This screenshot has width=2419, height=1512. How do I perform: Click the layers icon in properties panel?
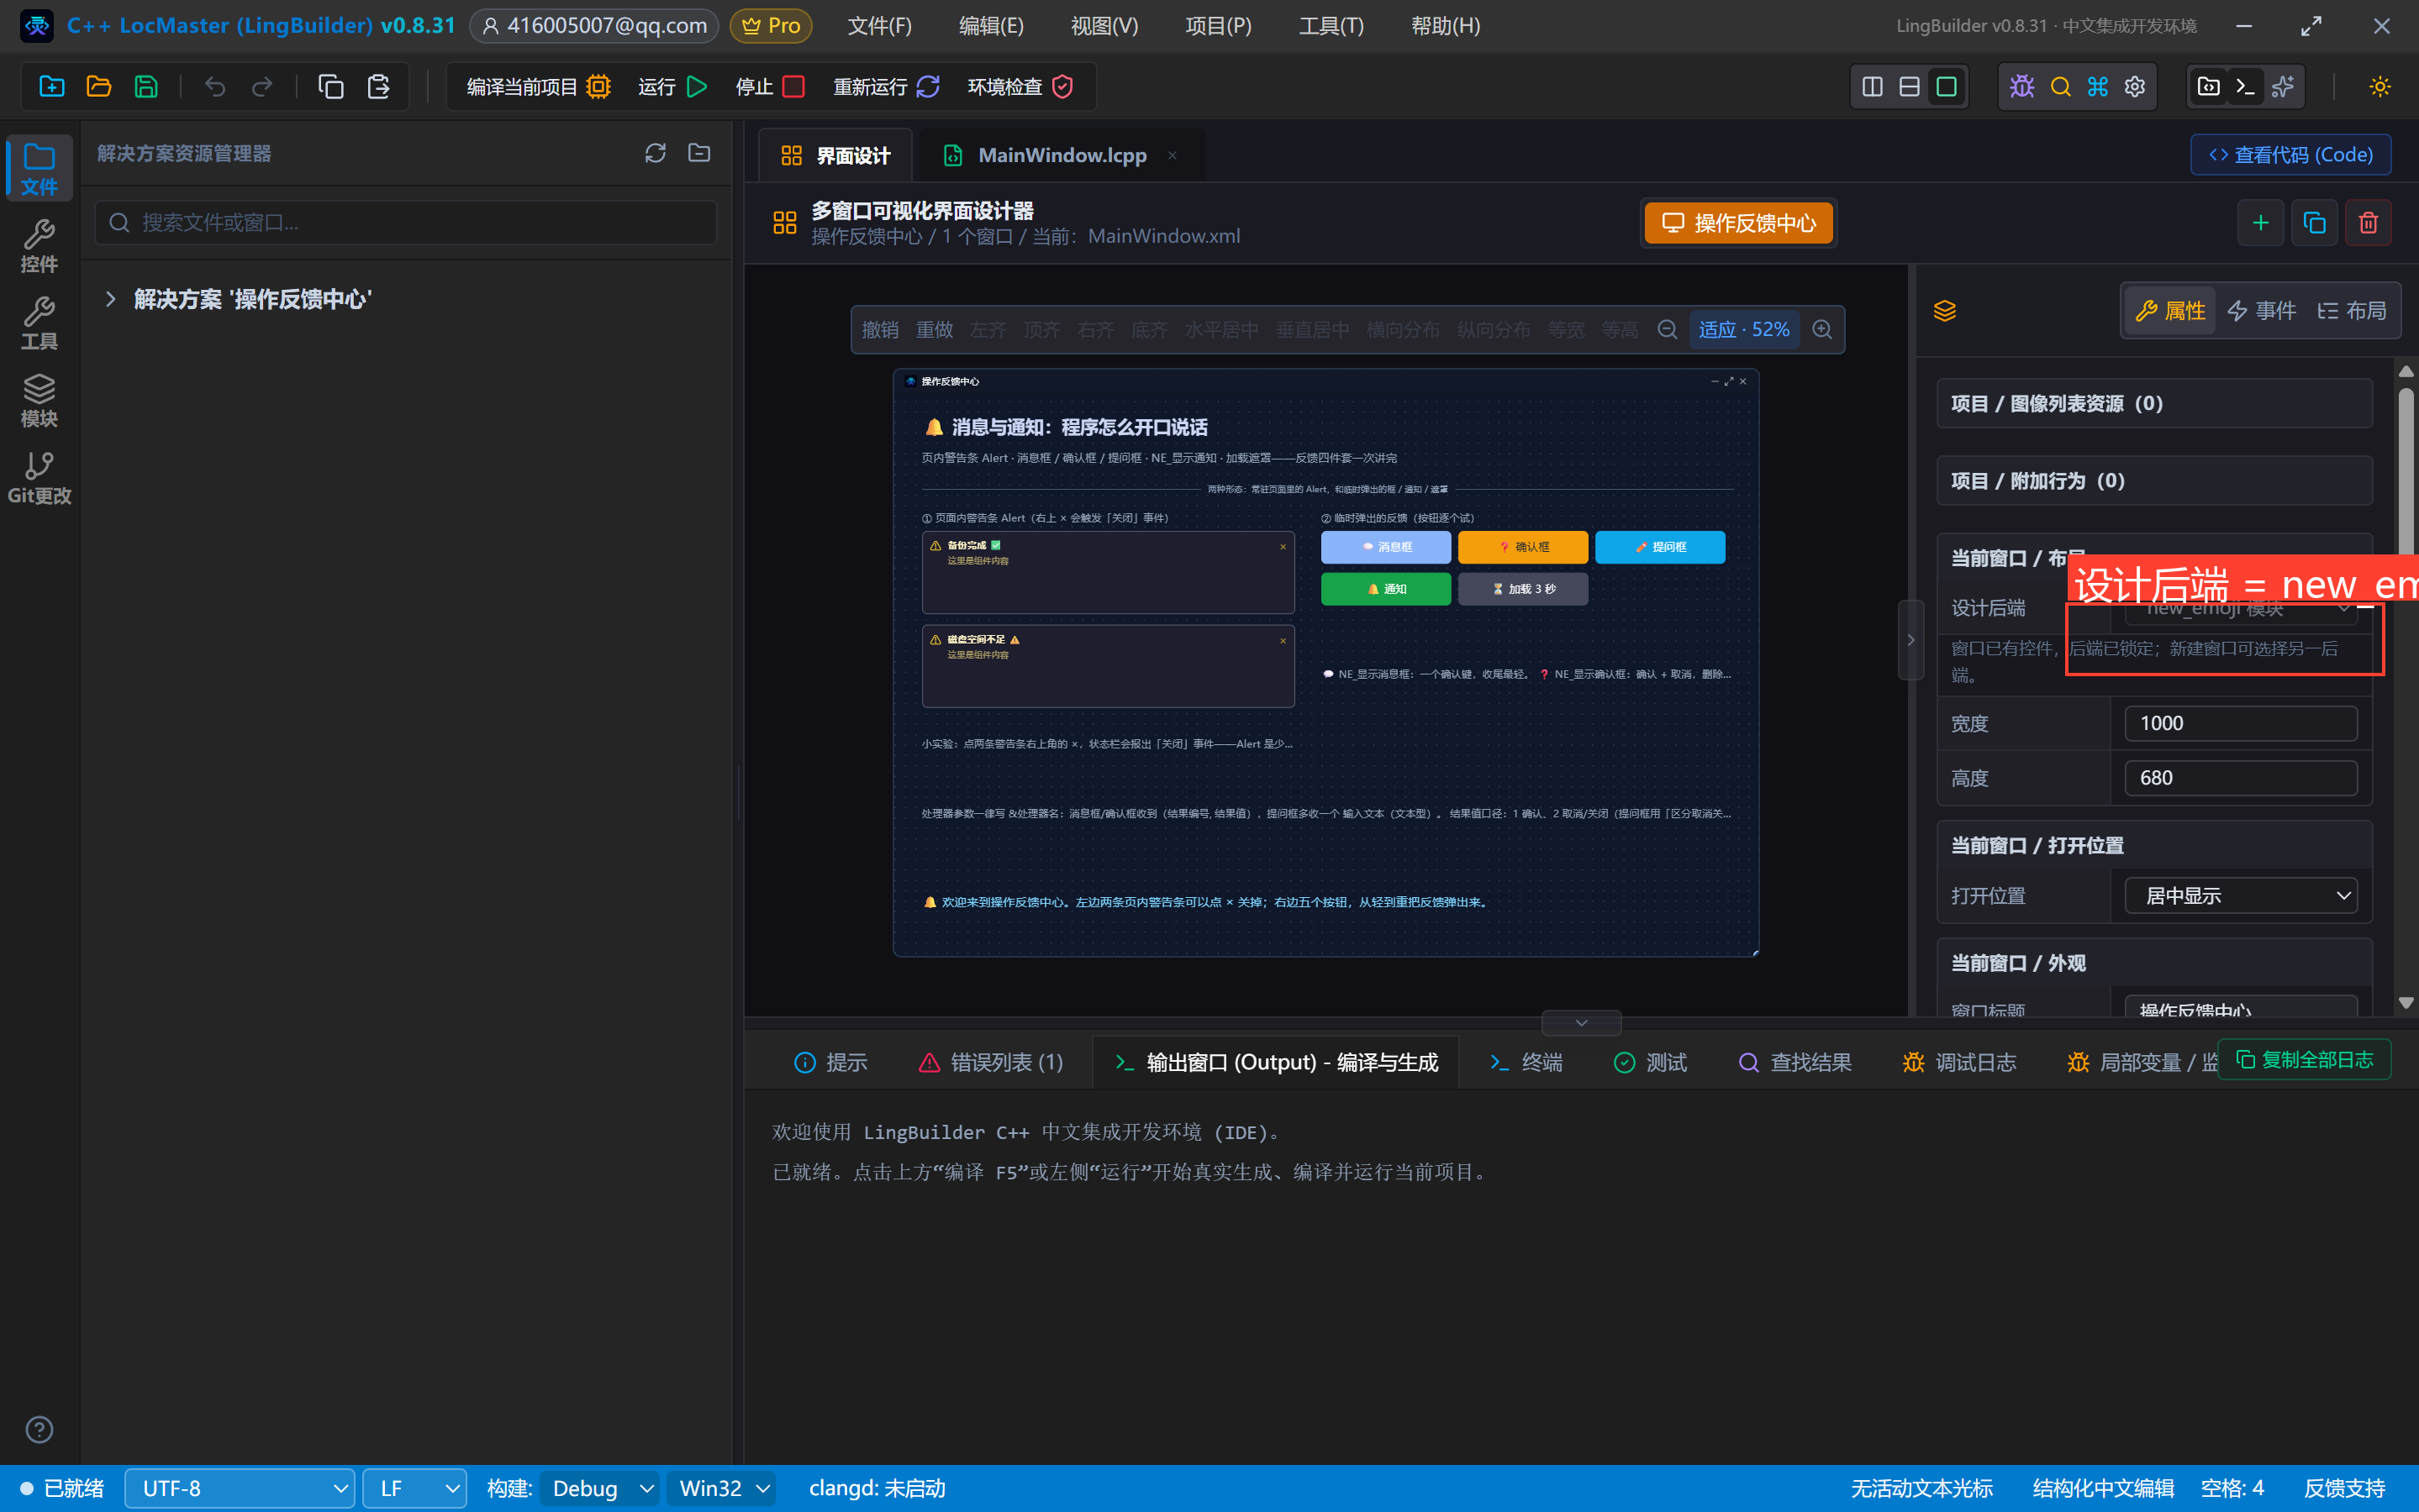pyautogui.click(x=1945, y=311)
